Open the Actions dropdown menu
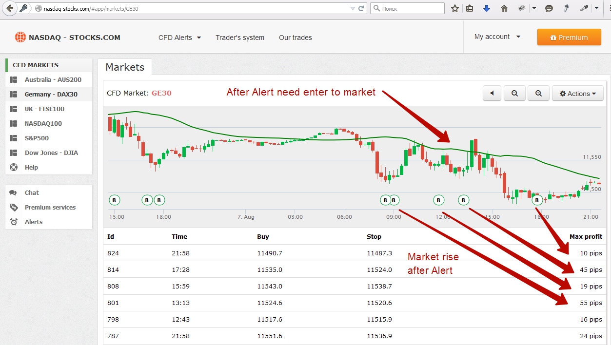Screen dimensions: 611x345 point(578,94)
